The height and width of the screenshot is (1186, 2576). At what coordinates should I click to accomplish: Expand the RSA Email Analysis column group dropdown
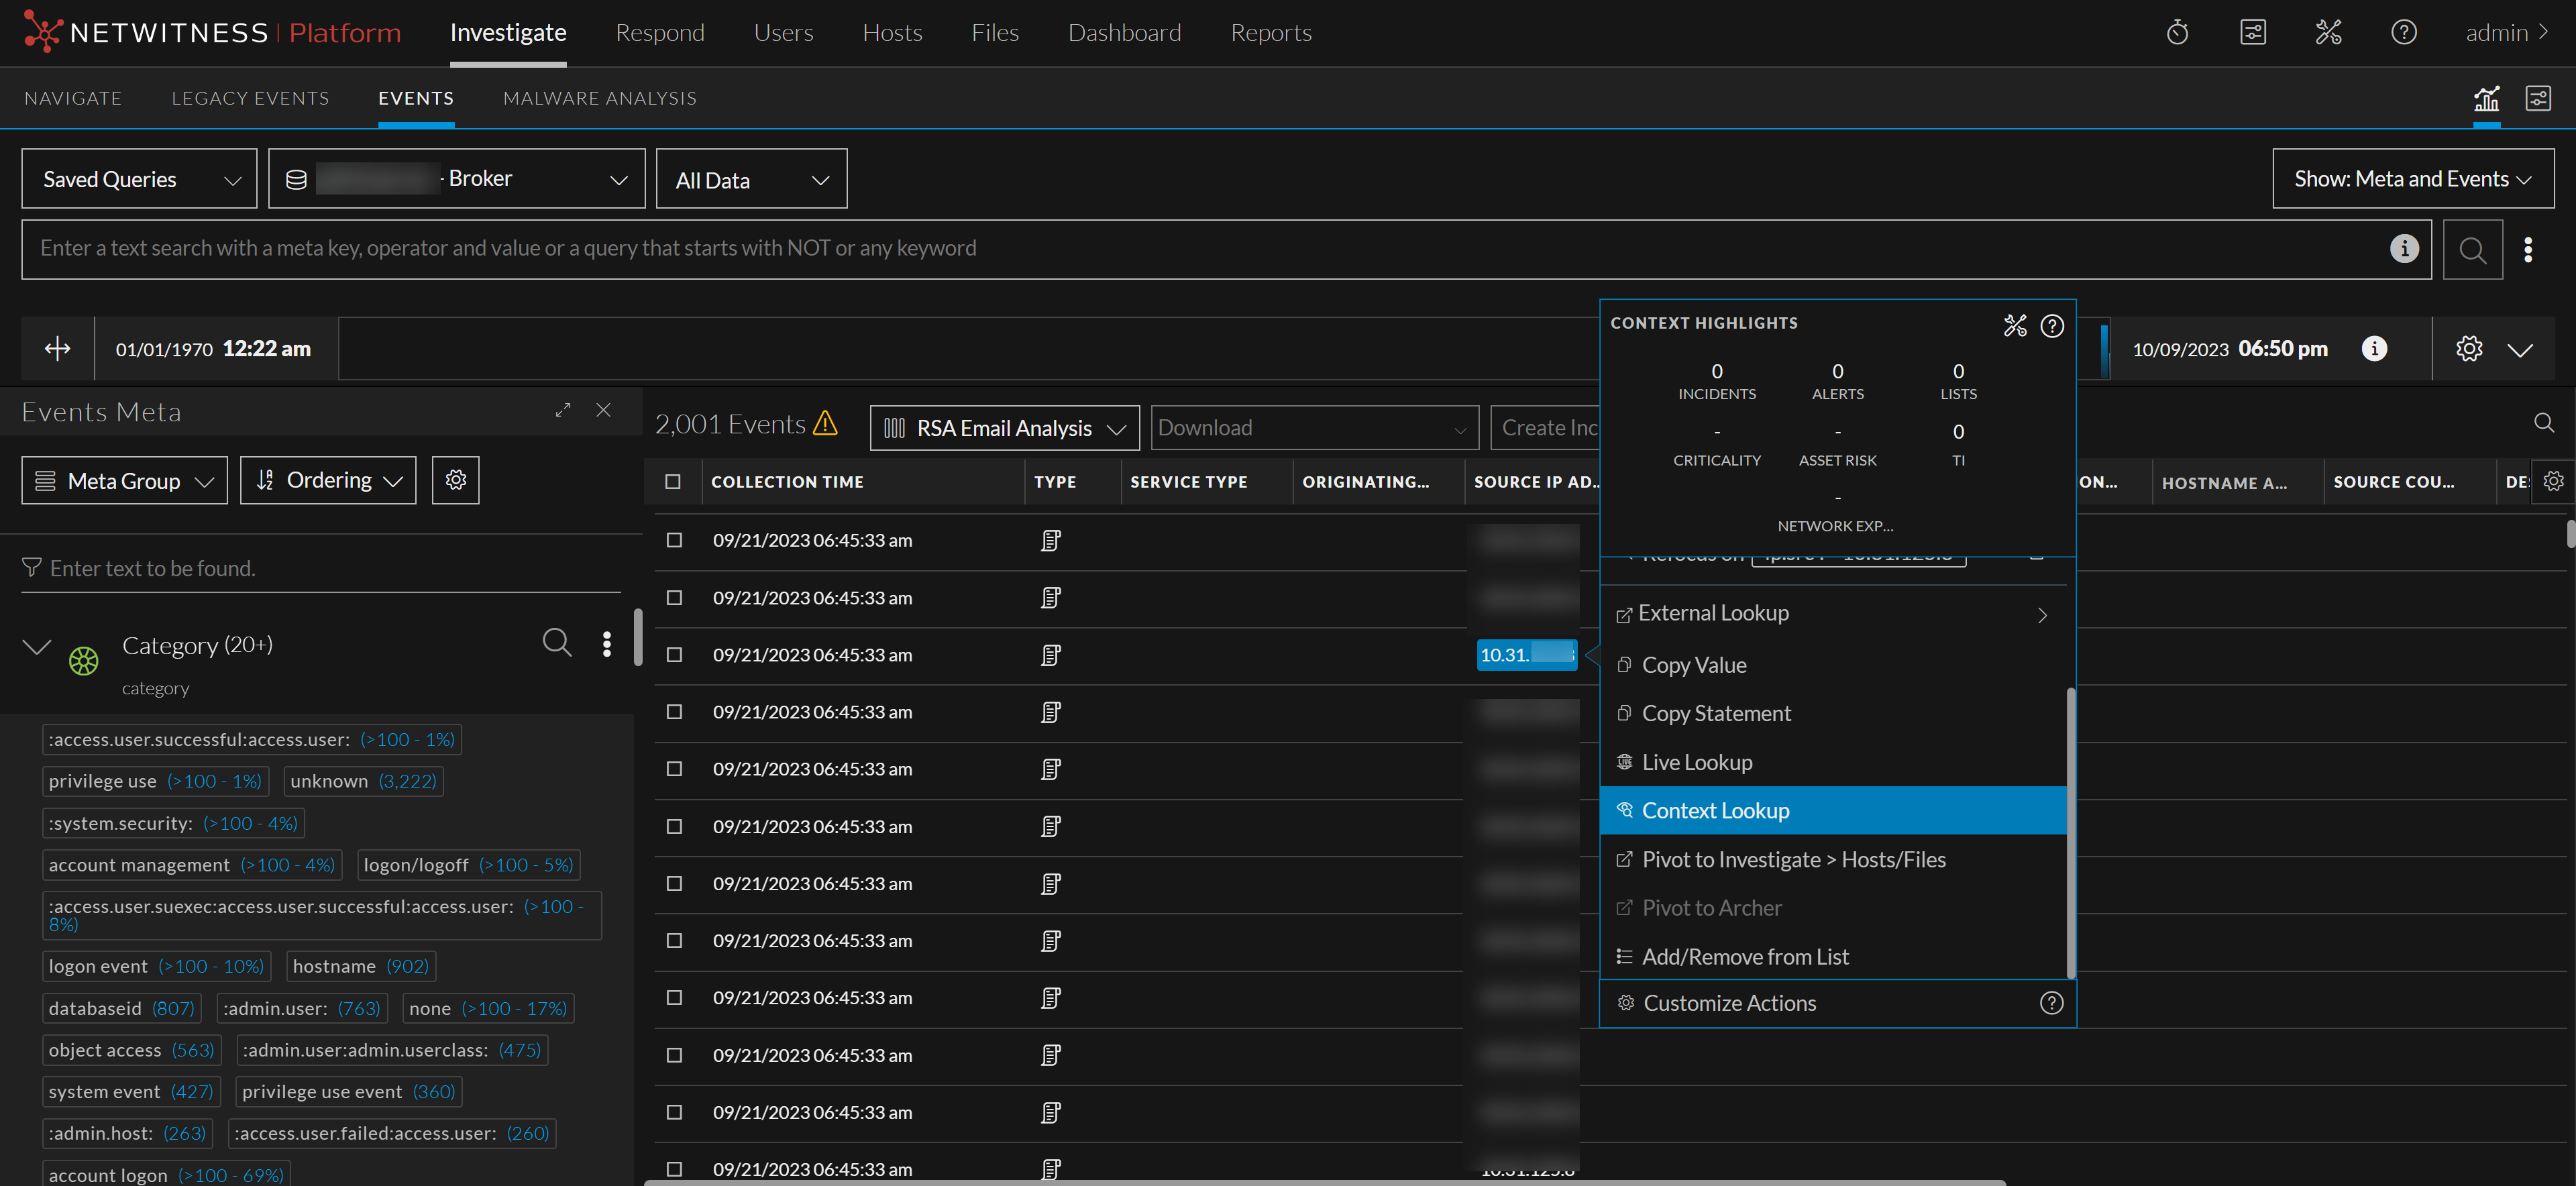(1004, 429)
